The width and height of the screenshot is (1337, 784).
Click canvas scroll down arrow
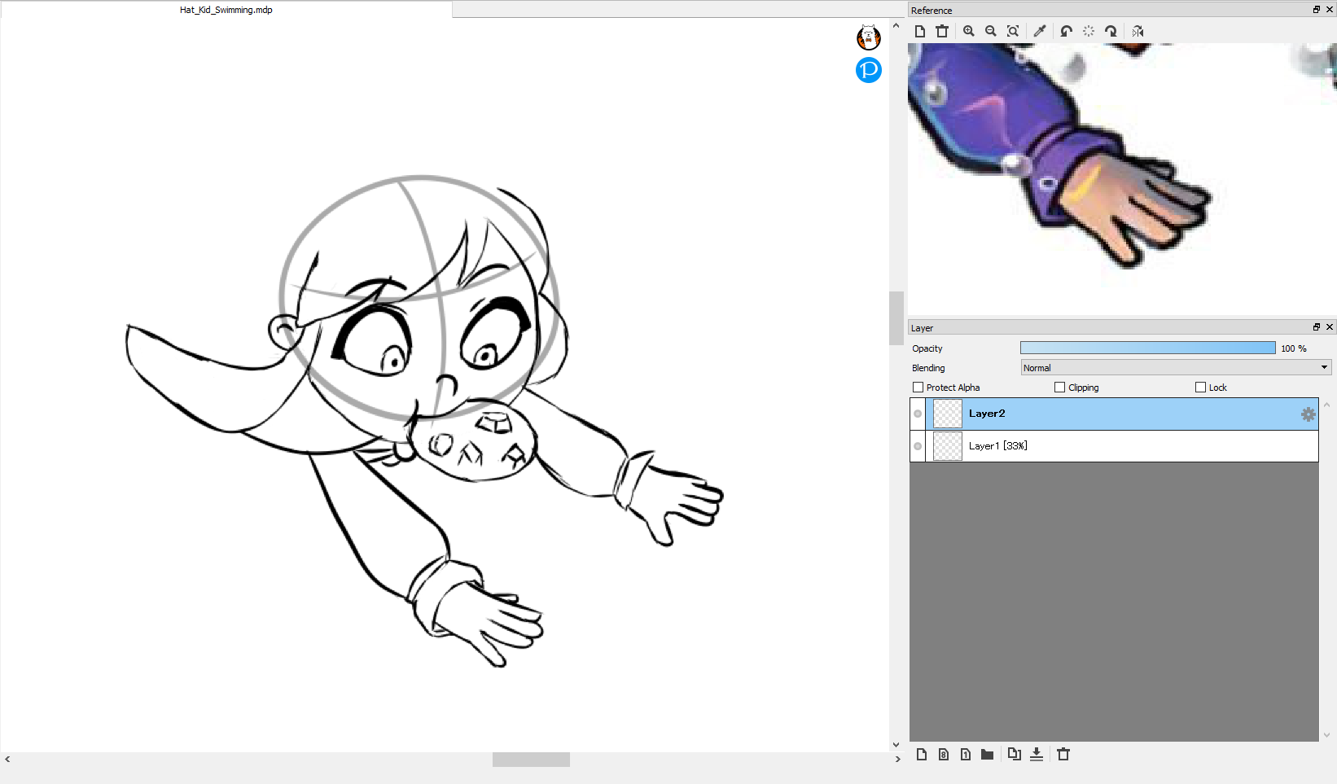click(896, 744)
